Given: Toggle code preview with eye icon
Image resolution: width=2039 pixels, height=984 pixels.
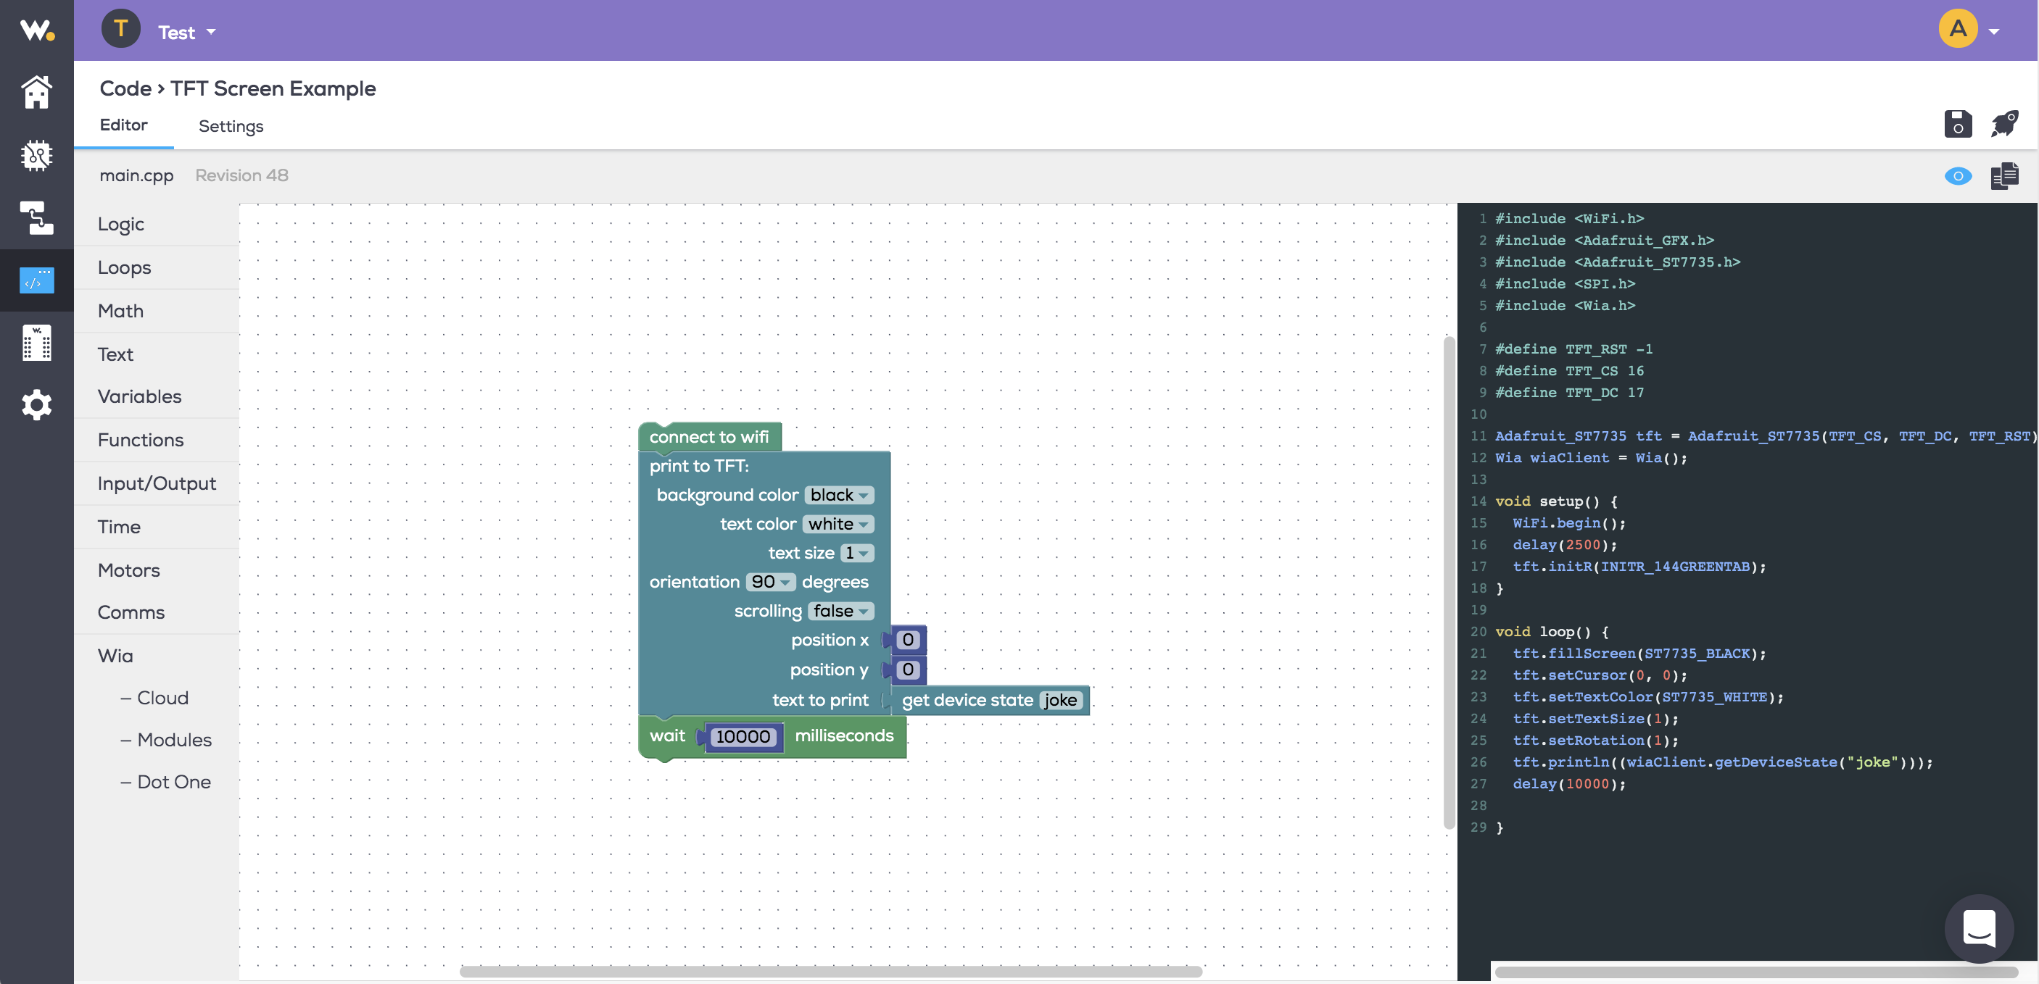Looking at the screenshot, I should coord(1958,175).
